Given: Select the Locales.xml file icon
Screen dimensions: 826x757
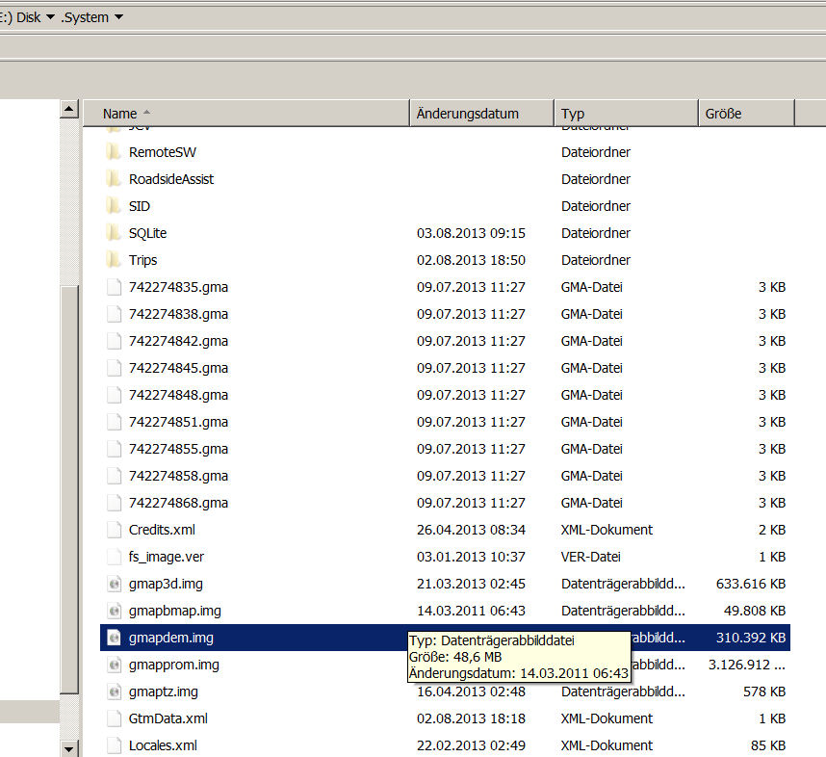Looking at the screenshot, I should coord(113,745).
